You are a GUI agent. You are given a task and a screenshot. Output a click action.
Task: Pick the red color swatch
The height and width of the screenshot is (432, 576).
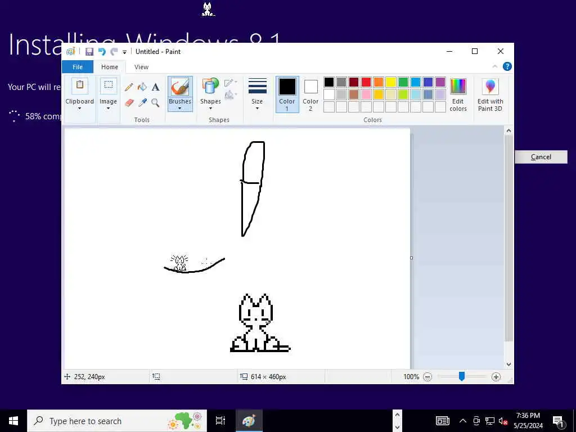[x=366, y=82]
